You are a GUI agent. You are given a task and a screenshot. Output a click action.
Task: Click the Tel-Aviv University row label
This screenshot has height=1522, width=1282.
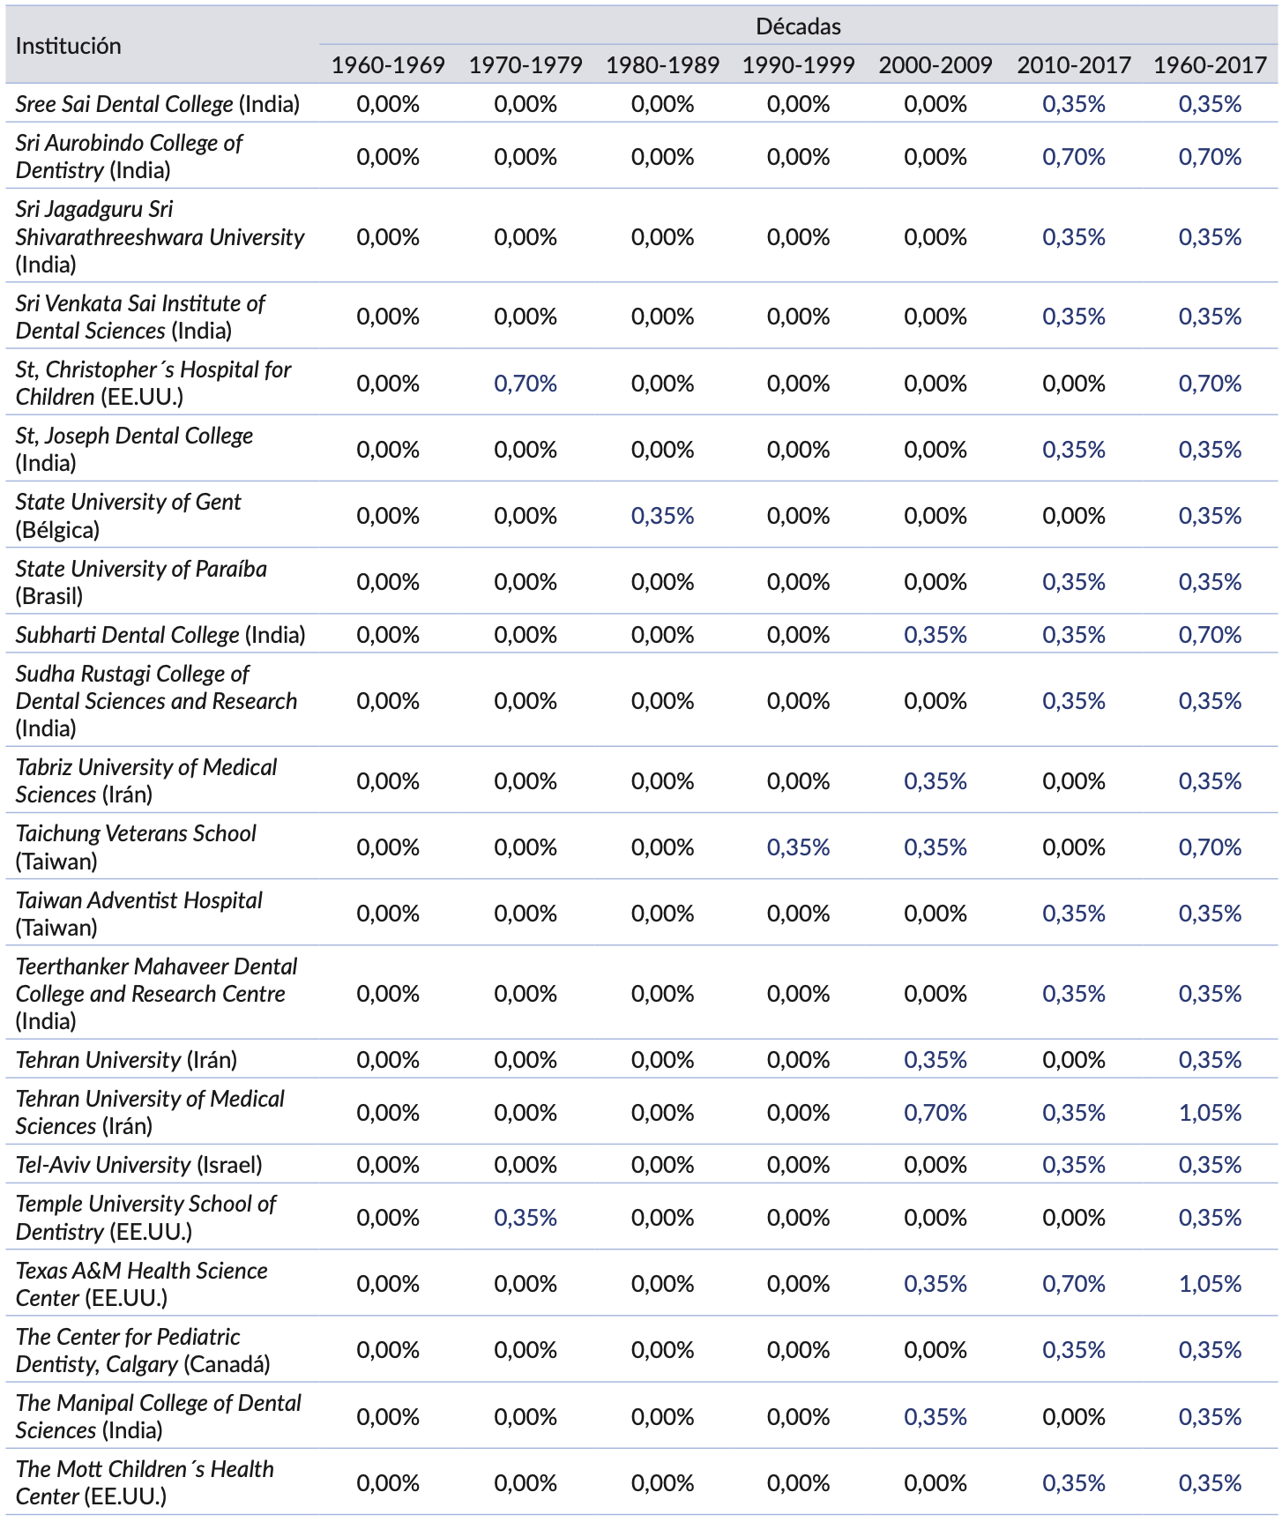(x=139, y=1165)
